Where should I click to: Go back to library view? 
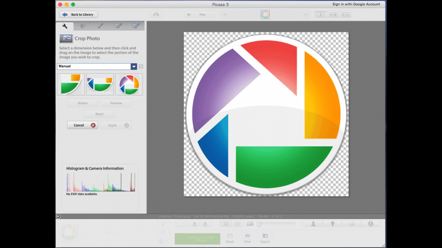78,14
